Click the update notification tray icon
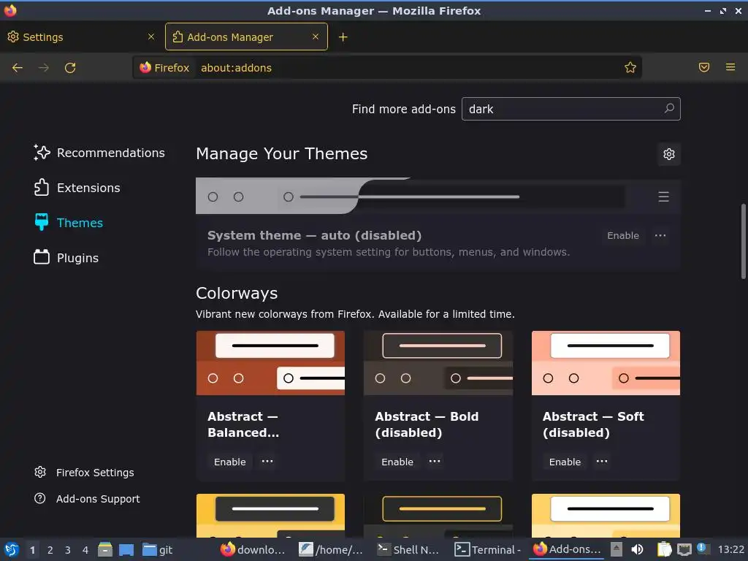The height and width of the screenshot is (561, 748). [702, 548]
